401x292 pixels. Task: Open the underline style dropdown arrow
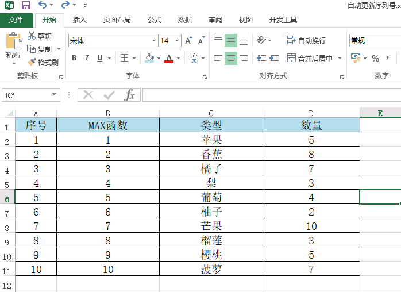click(x=110, y=59)
